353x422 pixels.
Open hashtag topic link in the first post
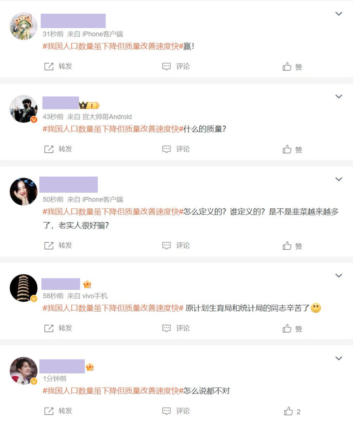[113, 46]
